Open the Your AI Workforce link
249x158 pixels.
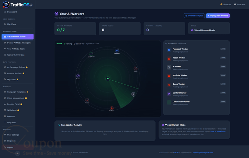coord(218,132)
